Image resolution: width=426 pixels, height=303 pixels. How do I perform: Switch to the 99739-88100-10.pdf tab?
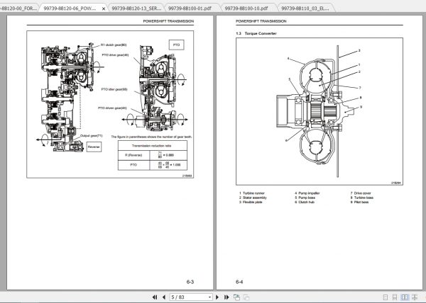(246, 8)
